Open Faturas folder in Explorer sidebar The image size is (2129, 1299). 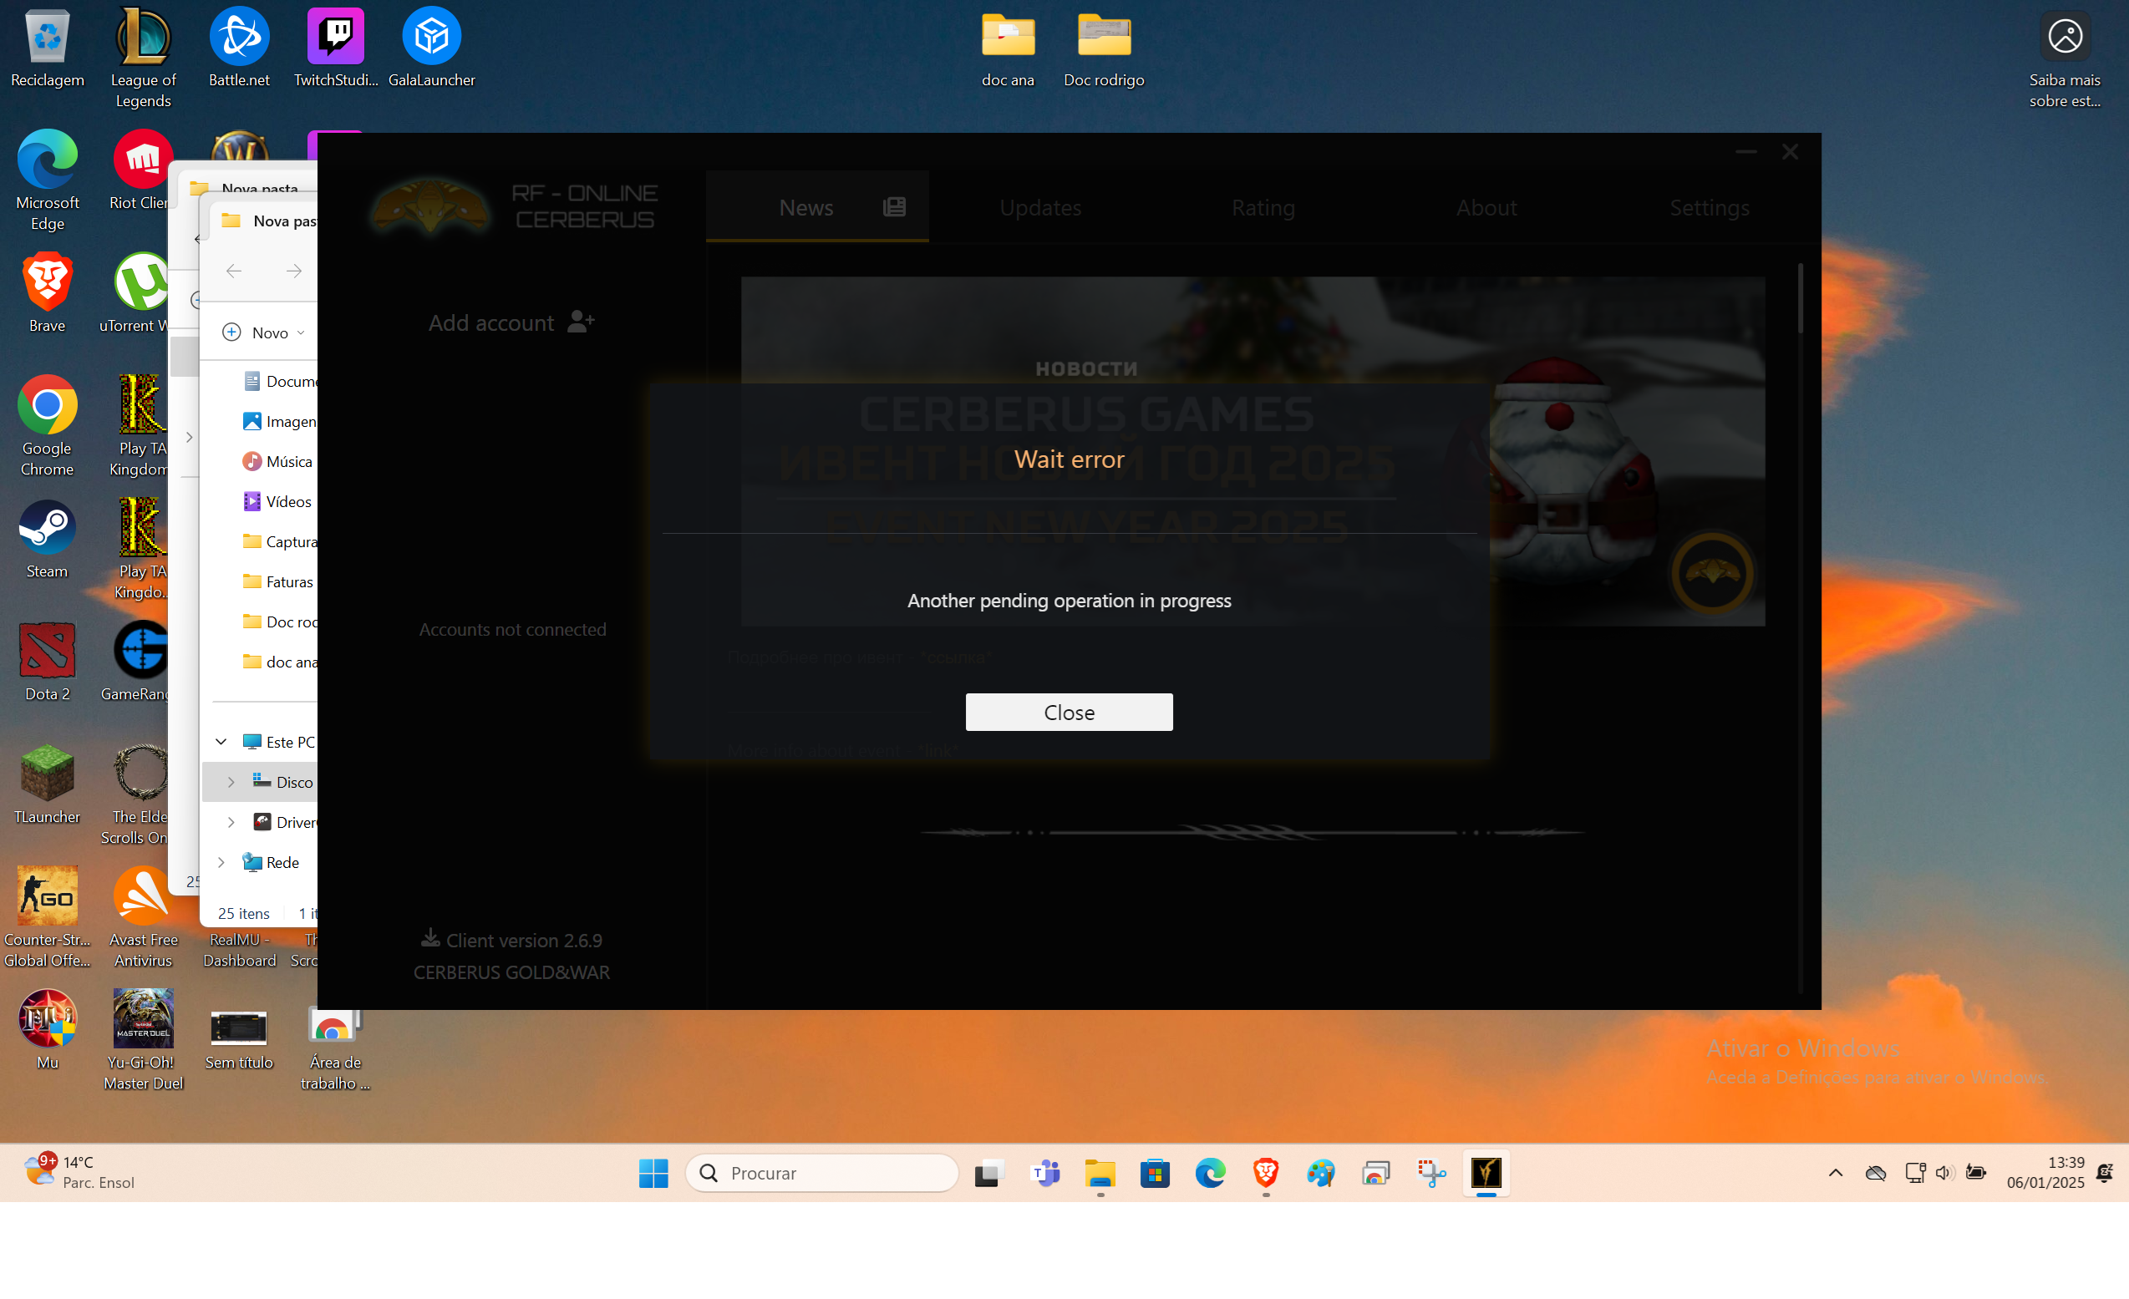click(x=278, y=582)
